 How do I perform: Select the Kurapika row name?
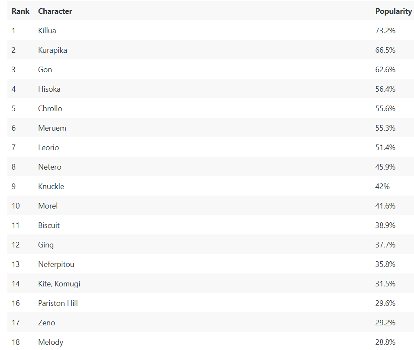pyautogui.click(x=52, y=50)
